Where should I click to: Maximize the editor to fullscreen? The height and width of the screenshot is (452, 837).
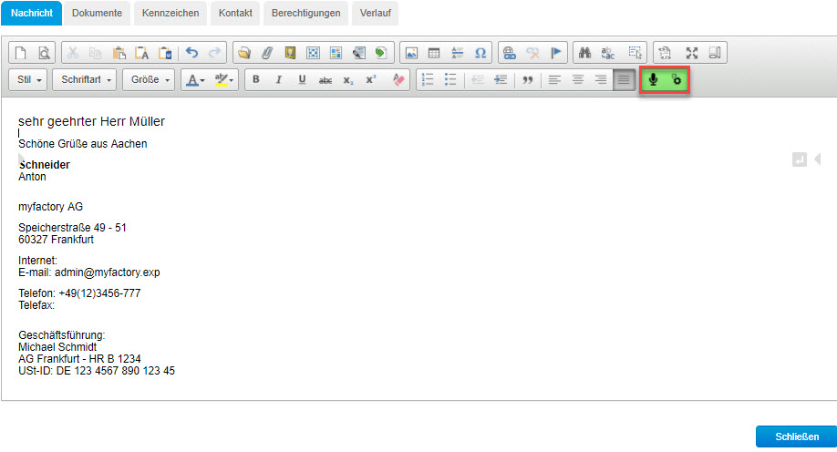(x=692, y=53)
